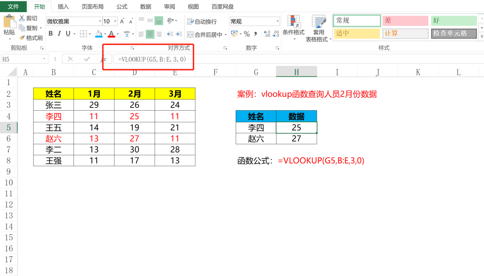Image resolution: width=484 pixels, height=276 pixels.
Task: Open the Alignment (对齐方式) dialog launcher
Action: point(225,48)
